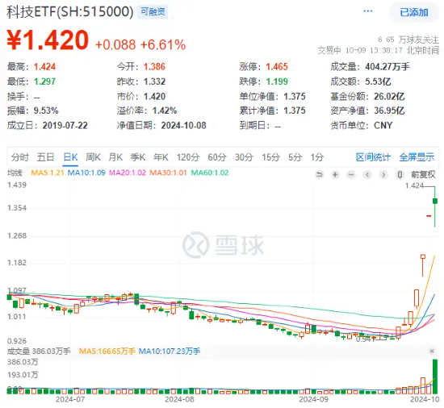Switch to the 60分 tab
Image resolution: width=444 pixels, height=408 pixels.
217,157
